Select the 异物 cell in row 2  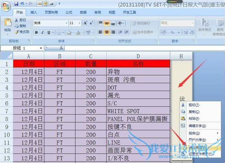click(x=138, y=72)
